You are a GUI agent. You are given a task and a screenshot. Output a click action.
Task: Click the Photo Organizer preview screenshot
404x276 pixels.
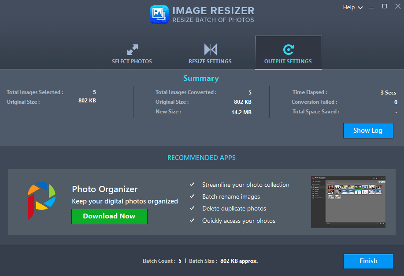tap(348, 202)
